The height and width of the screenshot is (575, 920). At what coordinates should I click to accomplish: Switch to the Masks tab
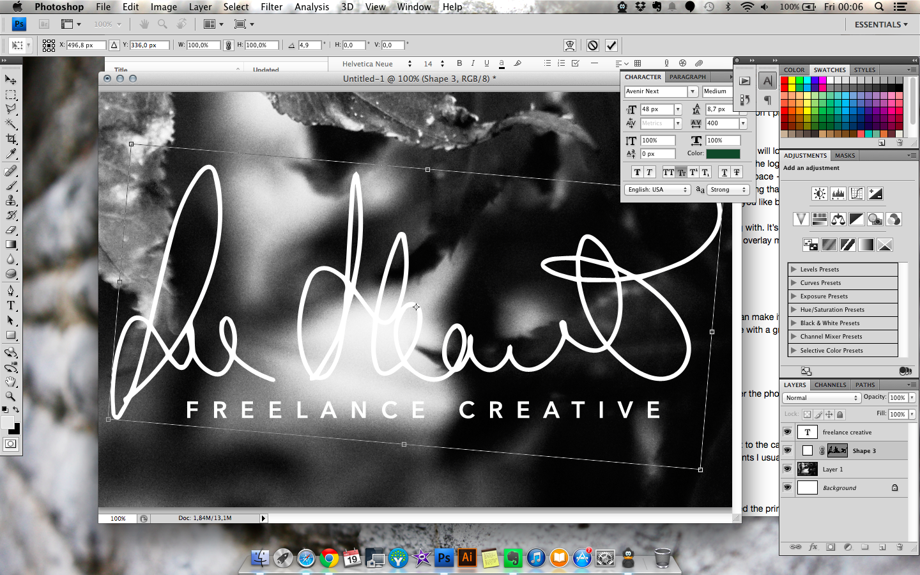click(845, 155)
